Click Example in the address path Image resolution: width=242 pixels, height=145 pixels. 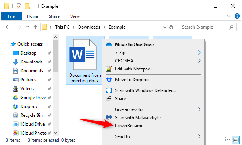pos(117,27)
